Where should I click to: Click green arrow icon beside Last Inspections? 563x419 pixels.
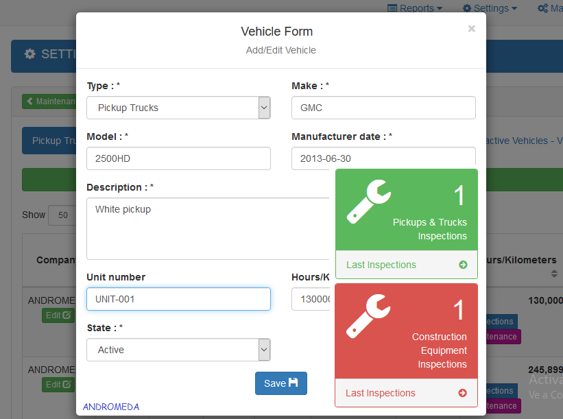pos(463,265)
